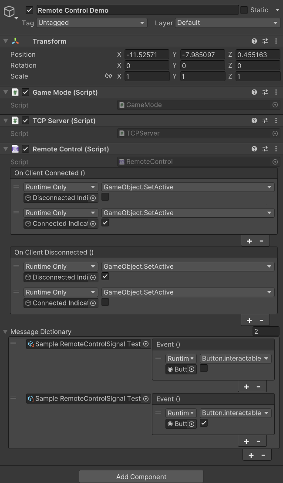Open TCP Server script three-dot menu

[x=276, y=120]
